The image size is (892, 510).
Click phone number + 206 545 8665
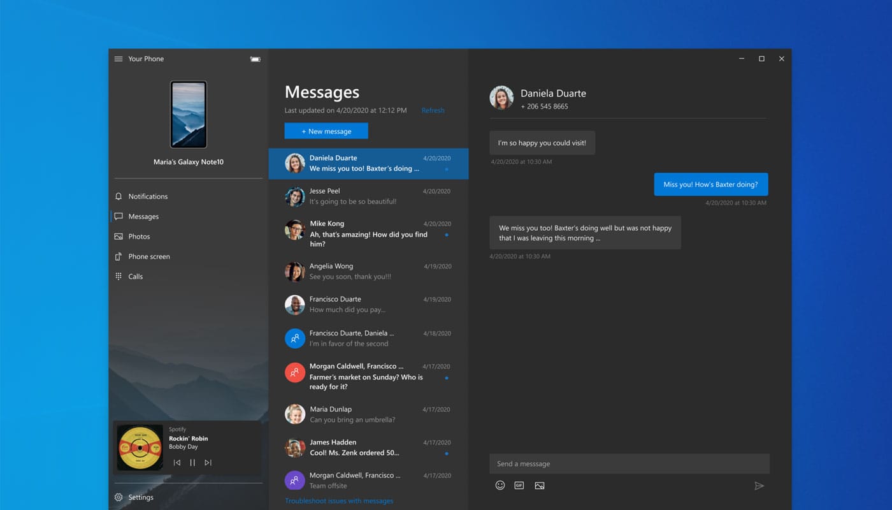(544, 106)
